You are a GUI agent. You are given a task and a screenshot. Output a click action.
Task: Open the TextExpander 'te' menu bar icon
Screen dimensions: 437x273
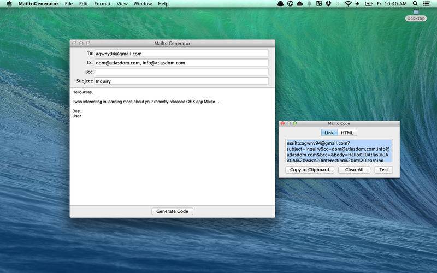point(290,4)
